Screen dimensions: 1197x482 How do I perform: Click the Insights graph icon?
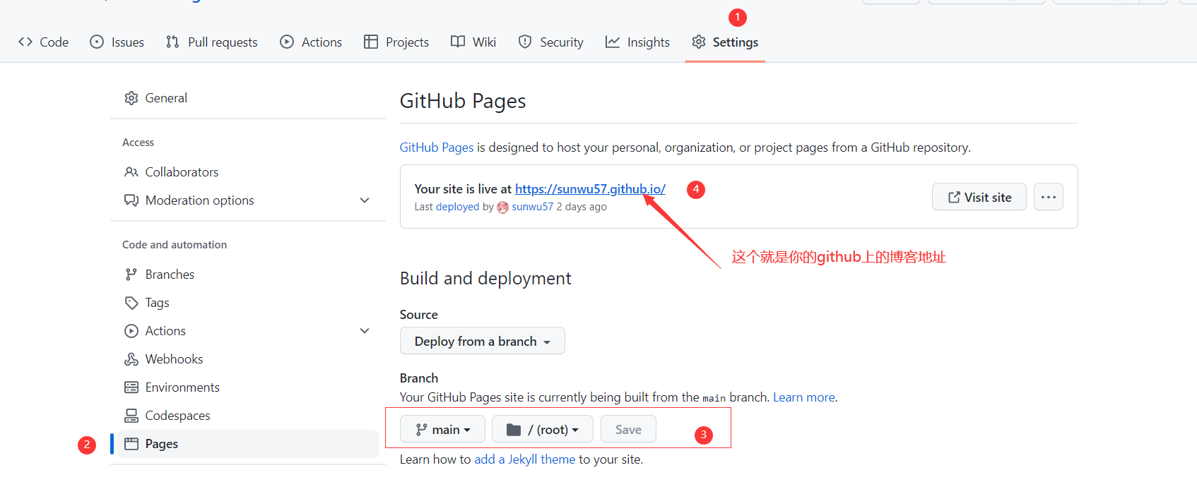pyautogui.click(x=613, y=42)
